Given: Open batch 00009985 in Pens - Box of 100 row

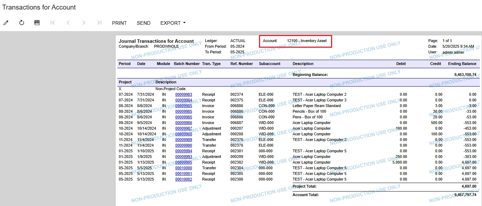Looking at the screenshot, I should (x=184, y=117).
